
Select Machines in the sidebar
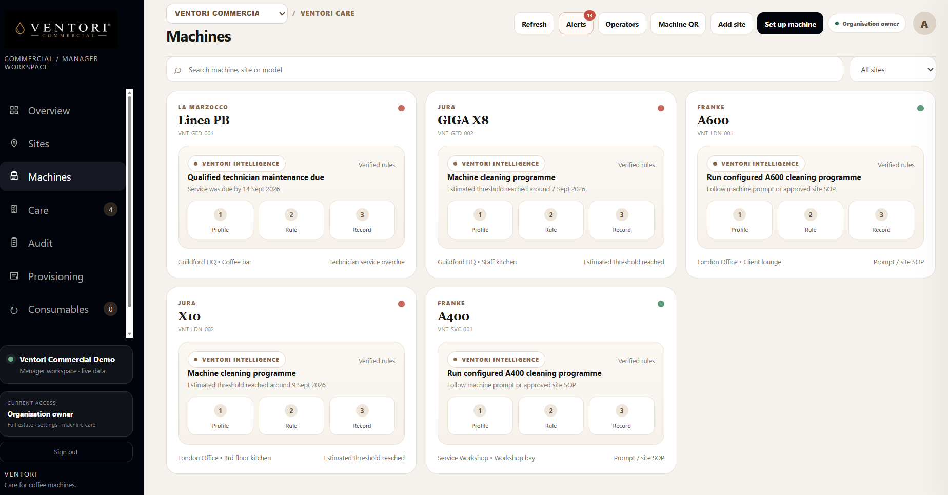pyautogui.click(x=63, y=177)
